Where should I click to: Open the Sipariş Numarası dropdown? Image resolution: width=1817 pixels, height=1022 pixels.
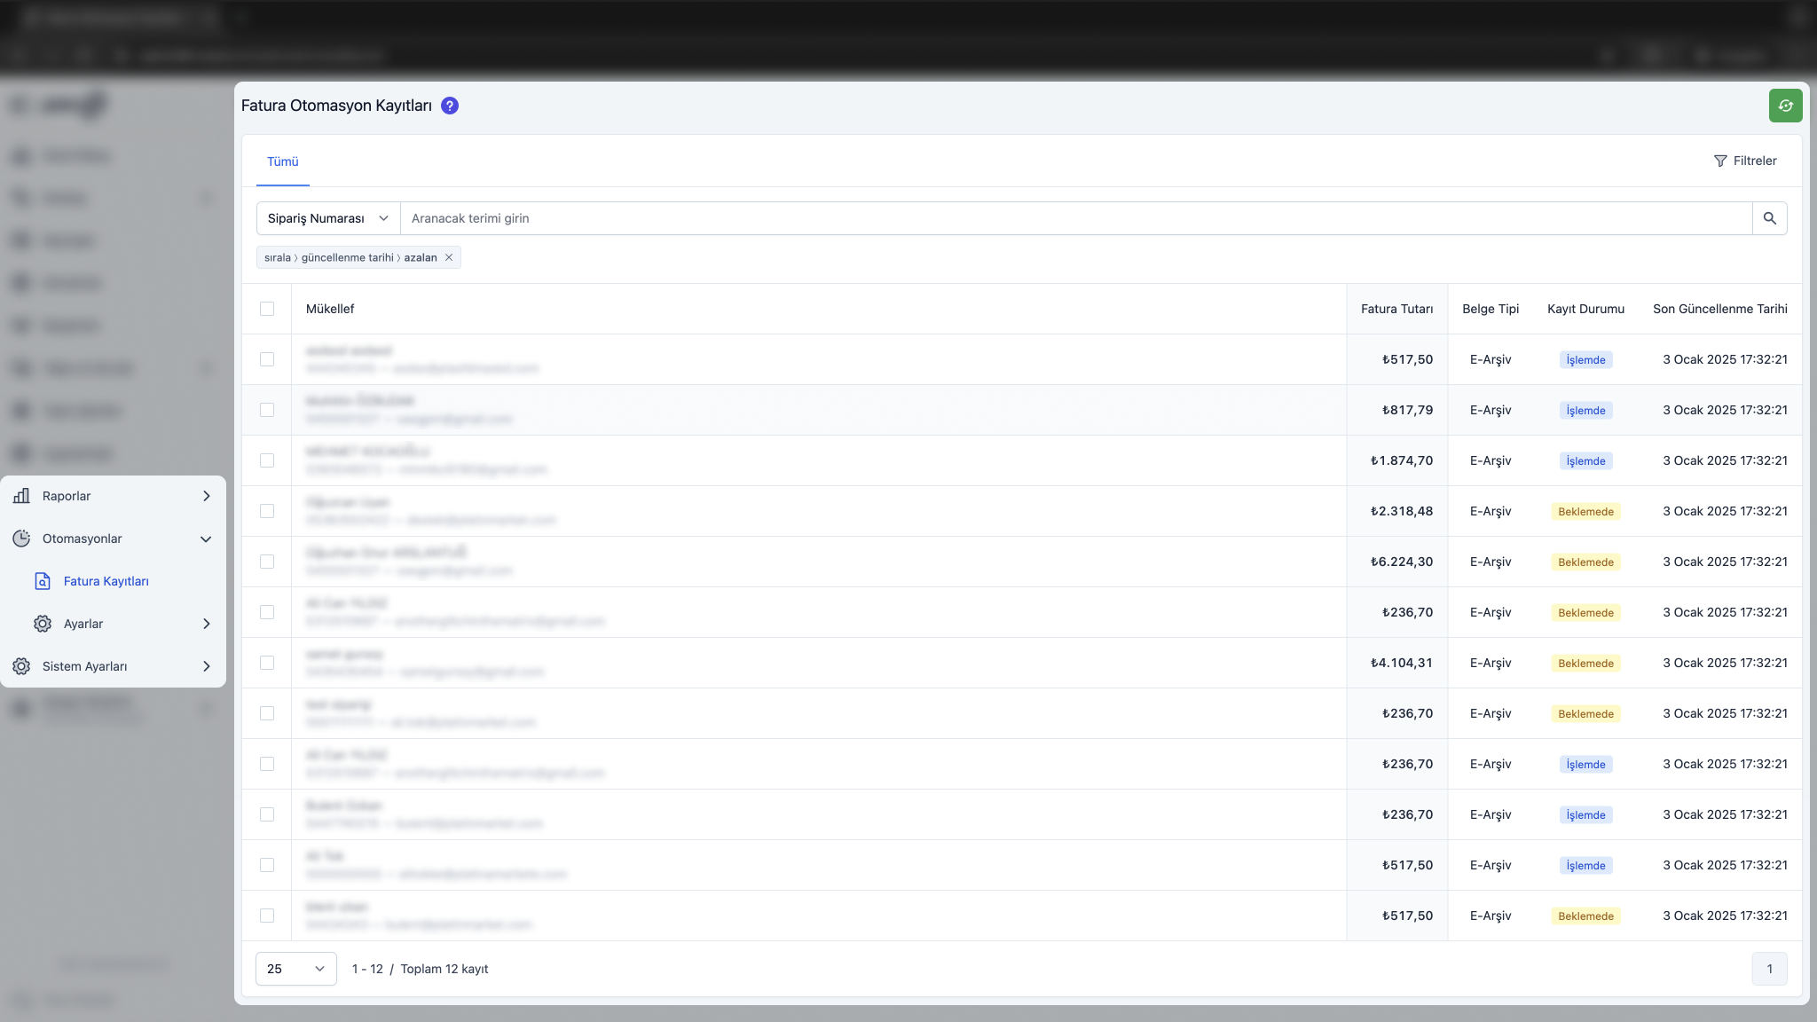[328, 218]
